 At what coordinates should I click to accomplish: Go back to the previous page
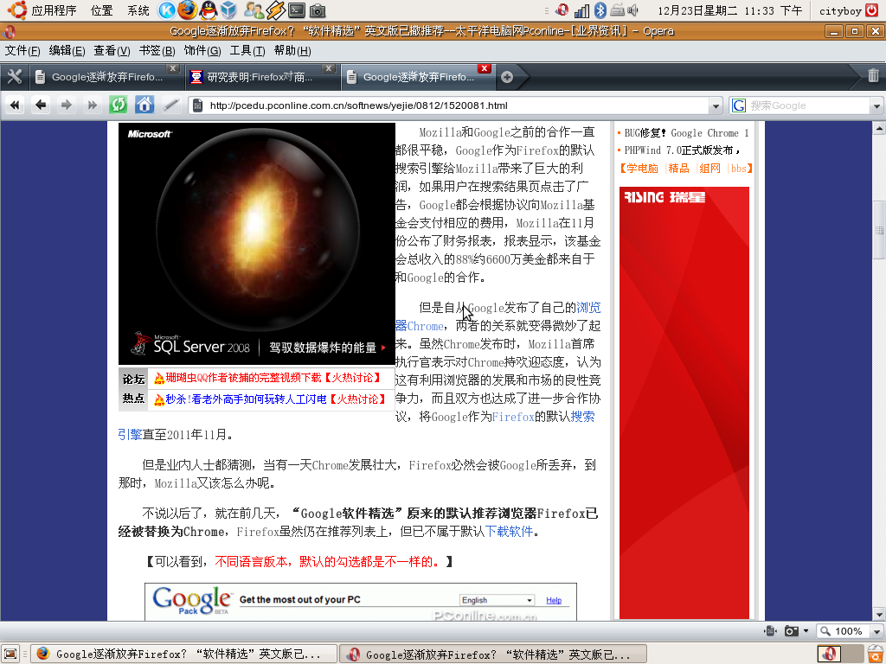coord(41,105)
